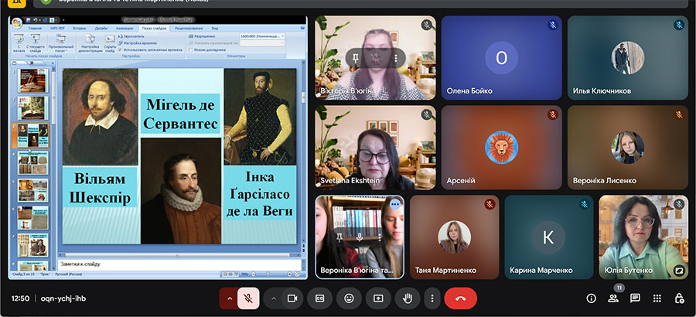Viewport: 696px width, 317px height.
Task: Select slide 2 thumbnail in slide panel
Action: coord(32,108)
